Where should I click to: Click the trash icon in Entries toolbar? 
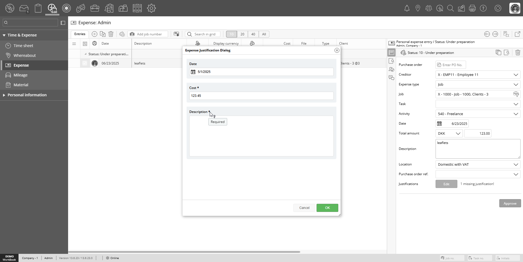click(111, 34)
